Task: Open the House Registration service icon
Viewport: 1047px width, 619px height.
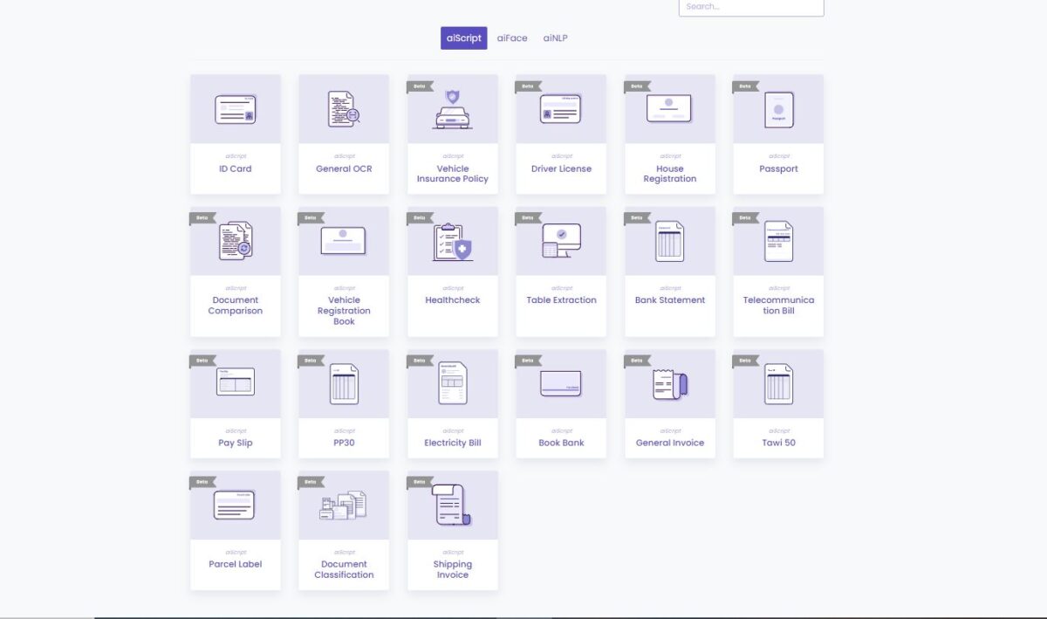Action: pyautogui.click(x=669, y=107)
